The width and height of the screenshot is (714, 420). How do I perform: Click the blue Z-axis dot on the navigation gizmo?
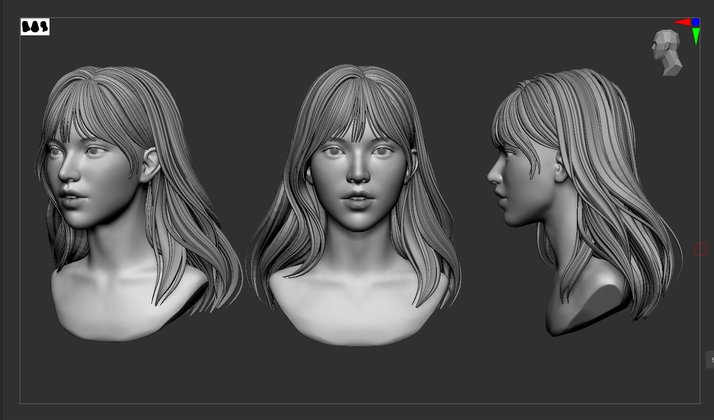coord(696,22)
